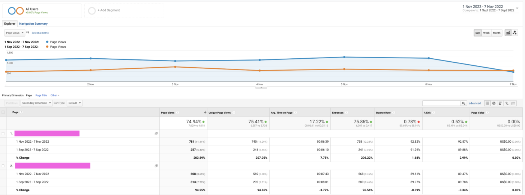Expand the Other primary dimension menu
525x195 pixels.
55,95
